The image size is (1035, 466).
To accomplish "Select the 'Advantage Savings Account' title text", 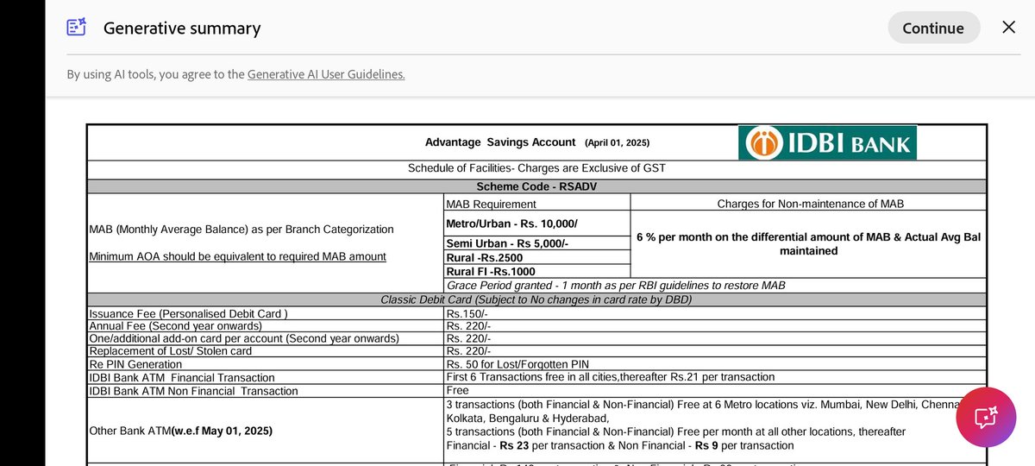I will point(500,142).
